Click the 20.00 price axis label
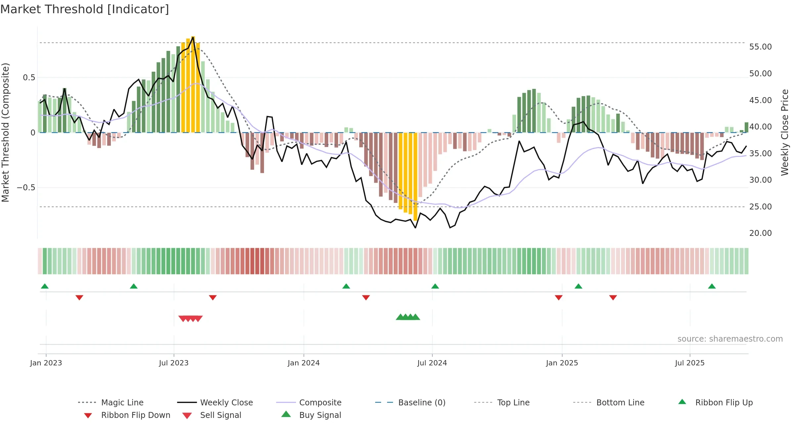Image resolution: width=794 pixels, height=446 pixels. click(x=761, y=233)
